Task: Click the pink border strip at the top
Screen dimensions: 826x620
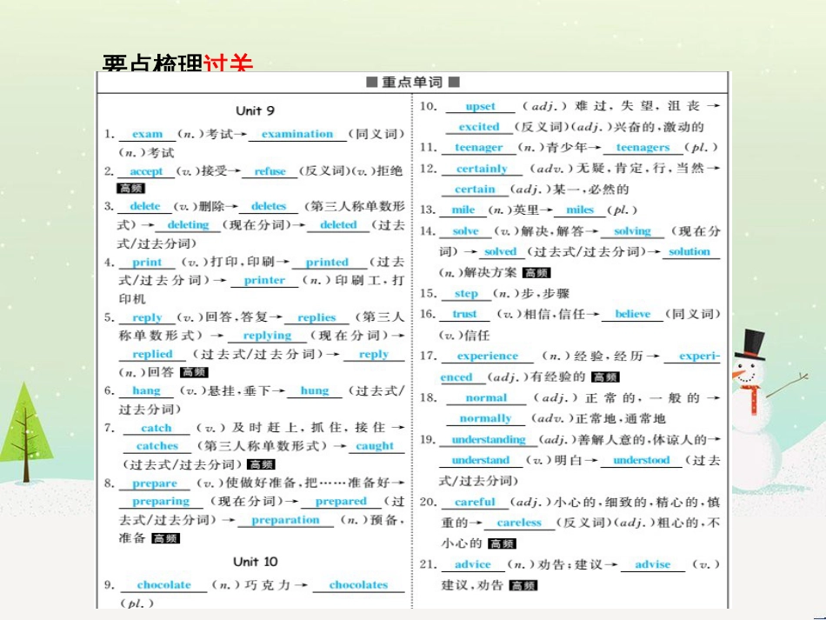Action: tap(413, 4)
